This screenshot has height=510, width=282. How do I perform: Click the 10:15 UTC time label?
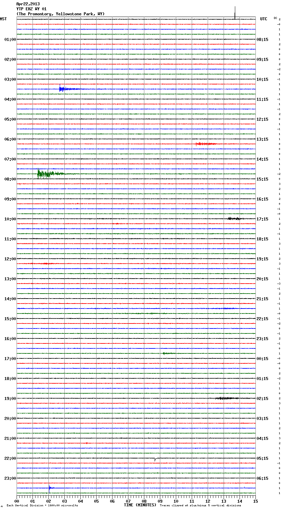point(262,79)
